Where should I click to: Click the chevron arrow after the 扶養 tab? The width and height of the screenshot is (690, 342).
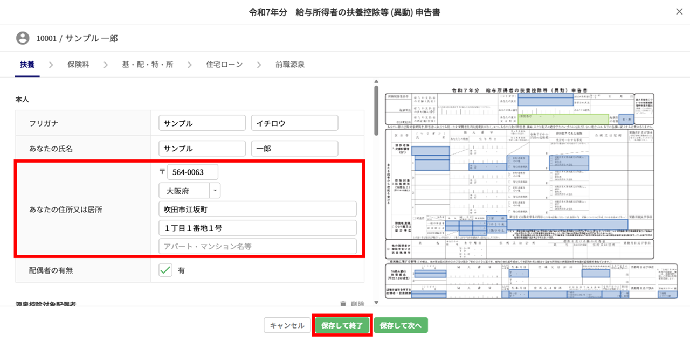coord(51,65)
